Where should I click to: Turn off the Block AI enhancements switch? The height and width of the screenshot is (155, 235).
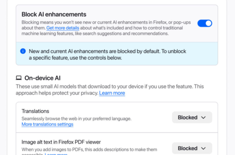[x=204, y=23]
